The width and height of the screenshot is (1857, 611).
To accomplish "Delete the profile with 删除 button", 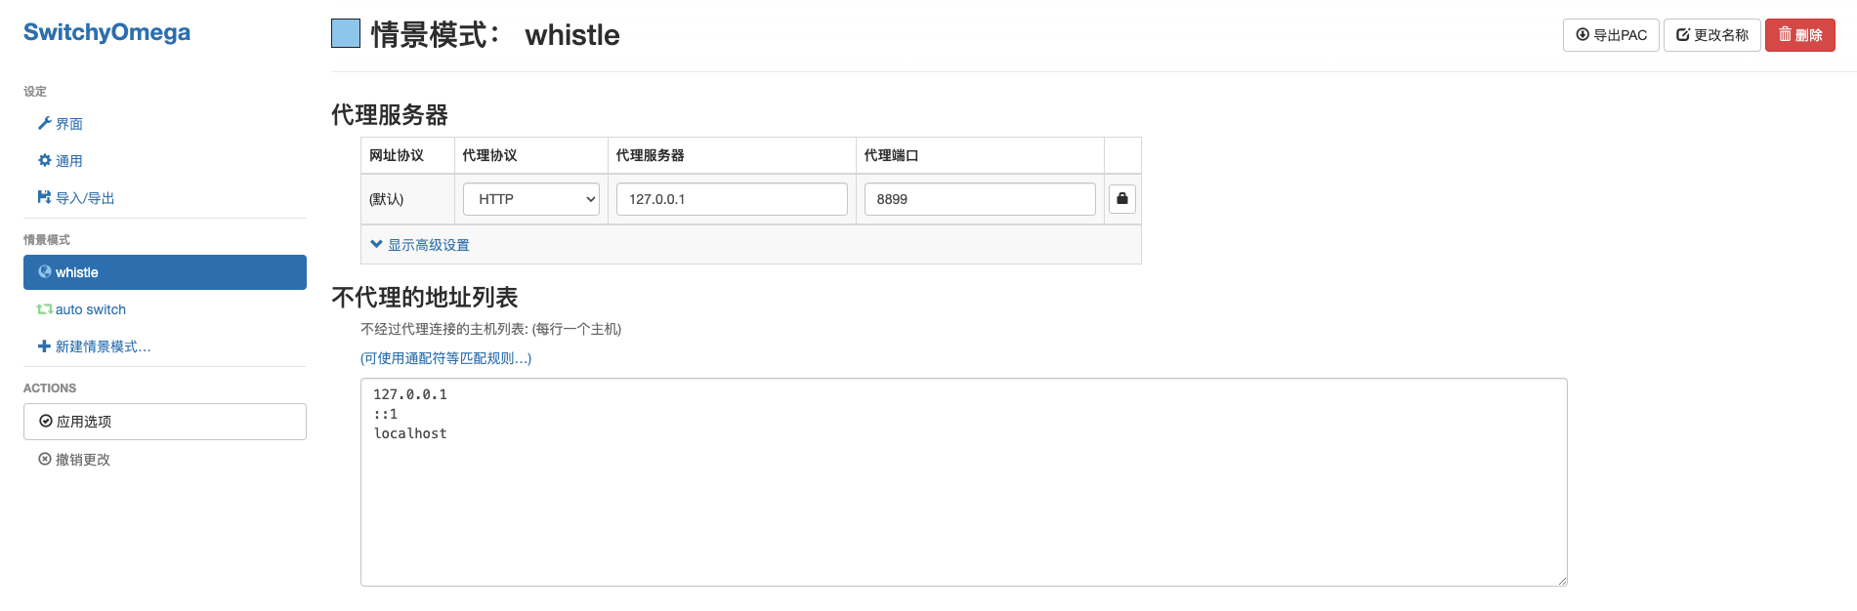I will (x=1800, y=35).
